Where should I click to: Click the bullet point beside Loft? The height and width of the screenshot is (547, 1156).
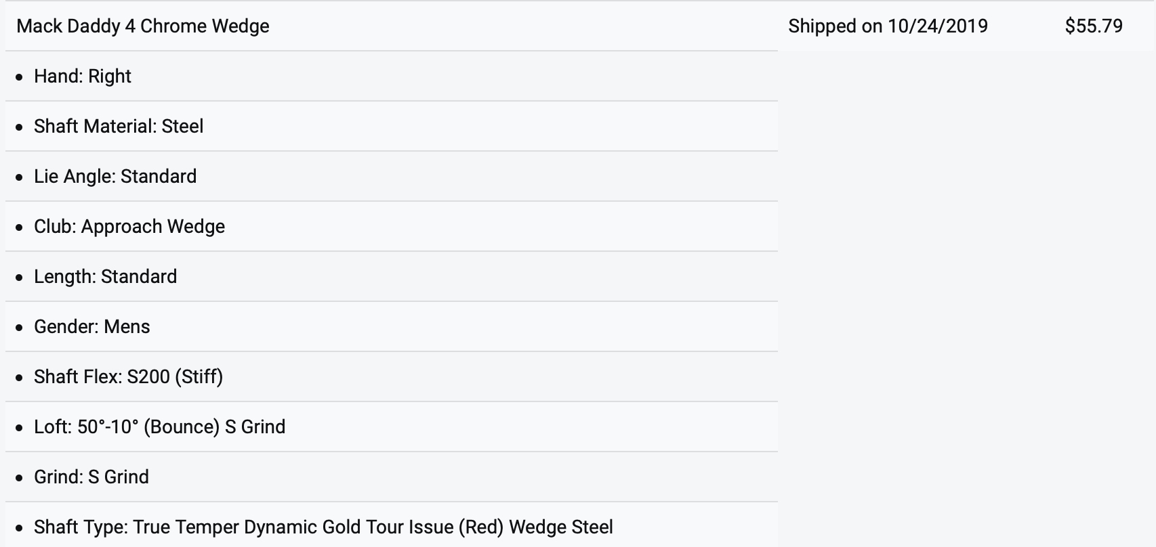coord(20,428)
